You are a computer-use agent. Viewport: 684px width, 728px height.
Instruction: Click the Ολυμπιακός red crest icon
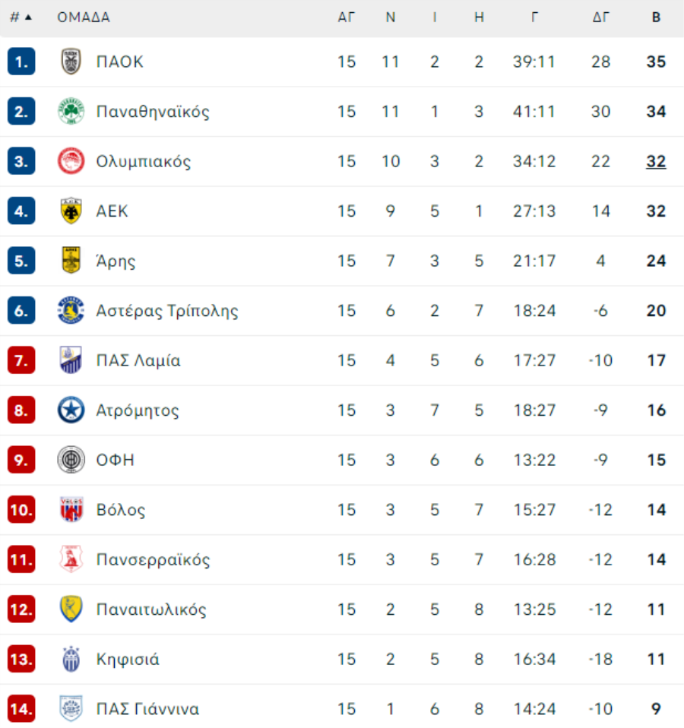71,161
